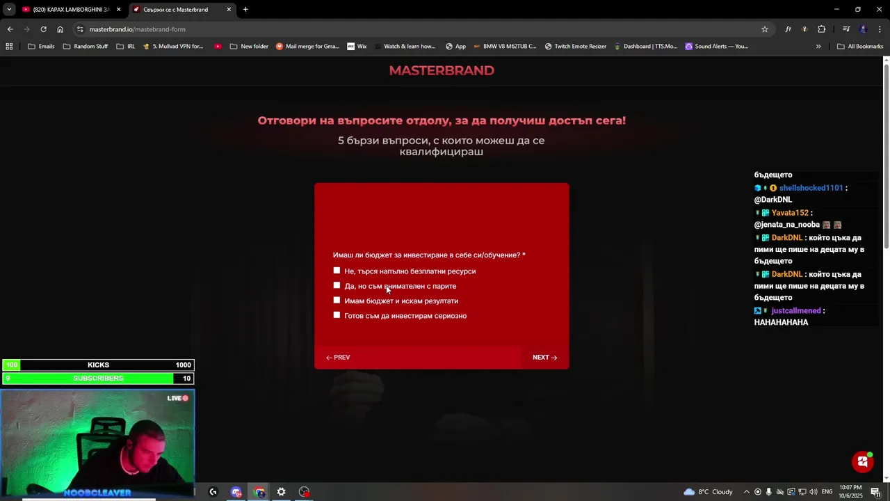The width and height of the screenshot is (890, 501).
Task: Check 'Не, търся напълно безплатни ресурси'
Action: [x=337, y=271]
